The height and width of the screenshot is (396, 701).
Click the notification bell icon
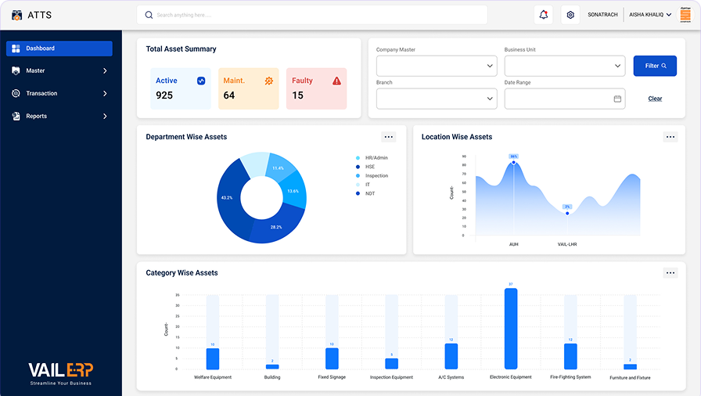tap(543, 15)
